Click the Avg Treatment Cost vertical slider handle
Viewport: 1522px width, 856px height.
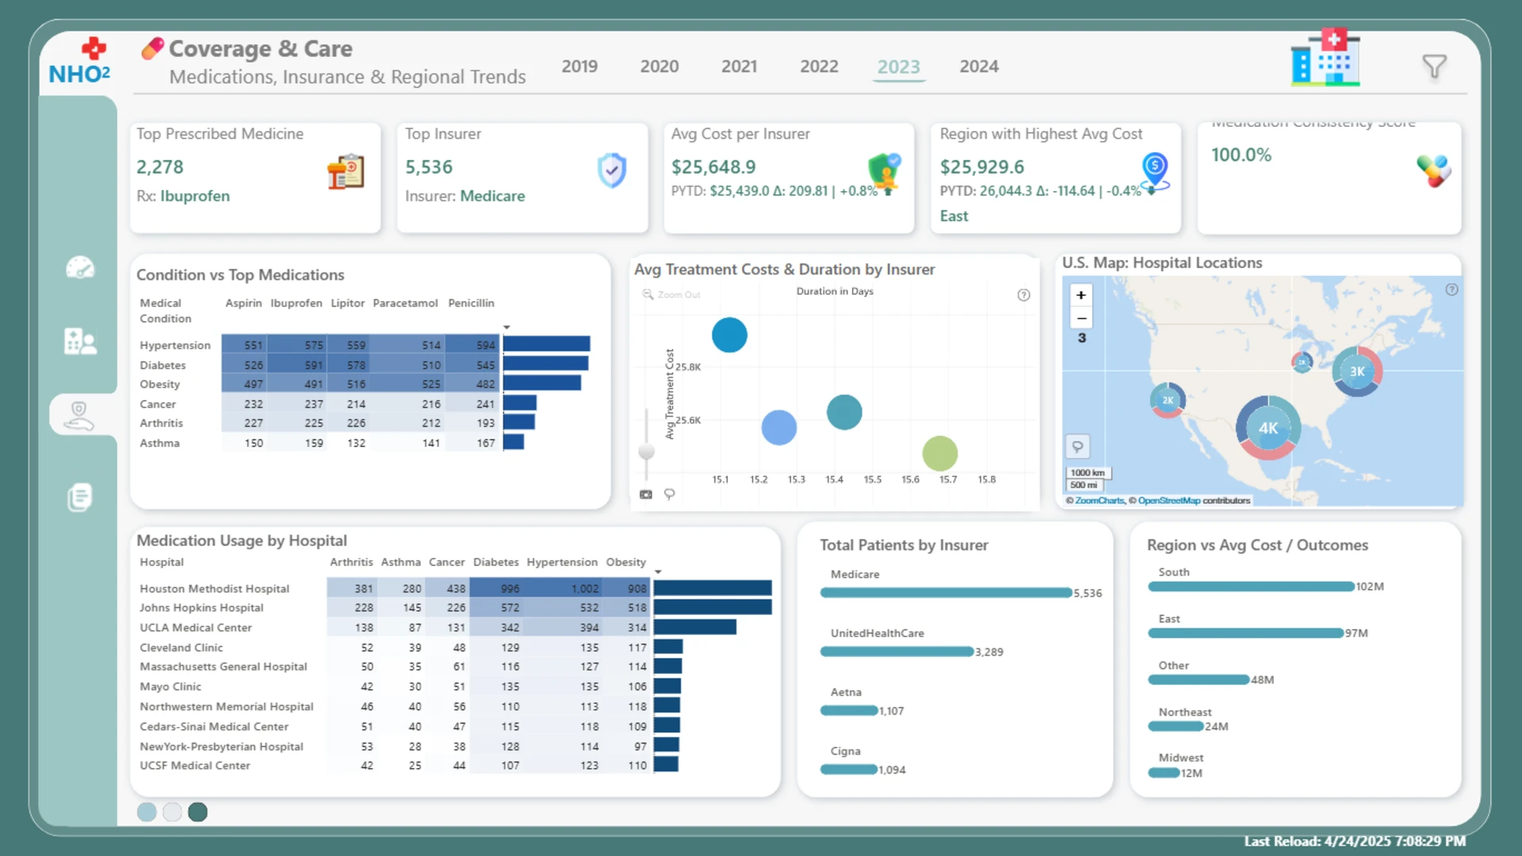[x=647, y=452]
